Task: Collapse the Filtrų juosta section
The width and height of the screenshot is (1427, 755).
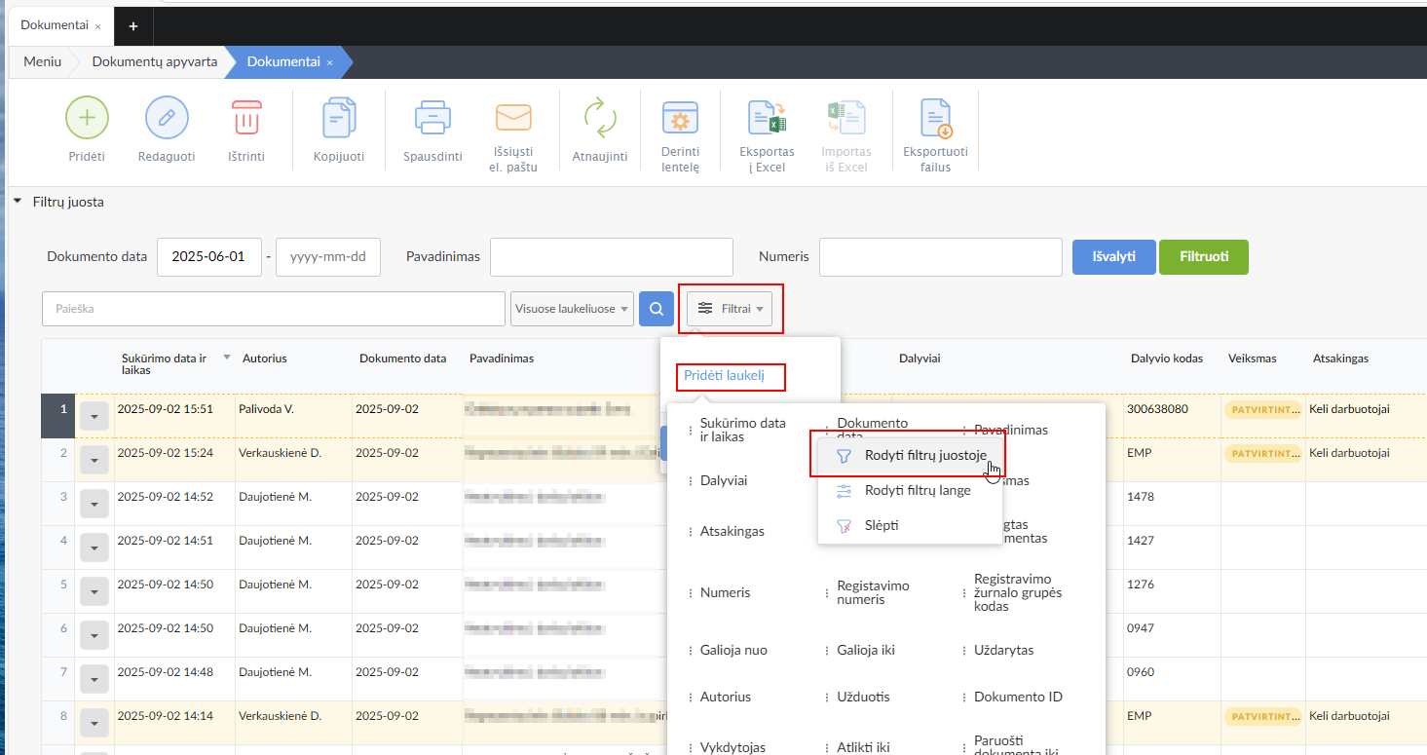Action: [19, 202]
